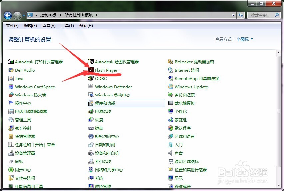Open the 家长控制 icon

pyautogui.click(x=11, y=128)
